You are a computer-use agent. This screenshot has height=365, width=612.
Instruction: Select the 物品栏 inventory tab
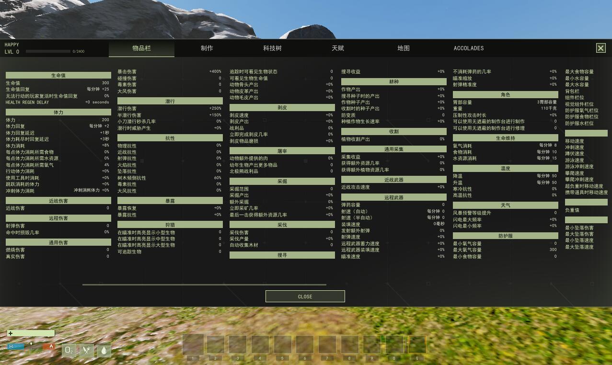141,48
